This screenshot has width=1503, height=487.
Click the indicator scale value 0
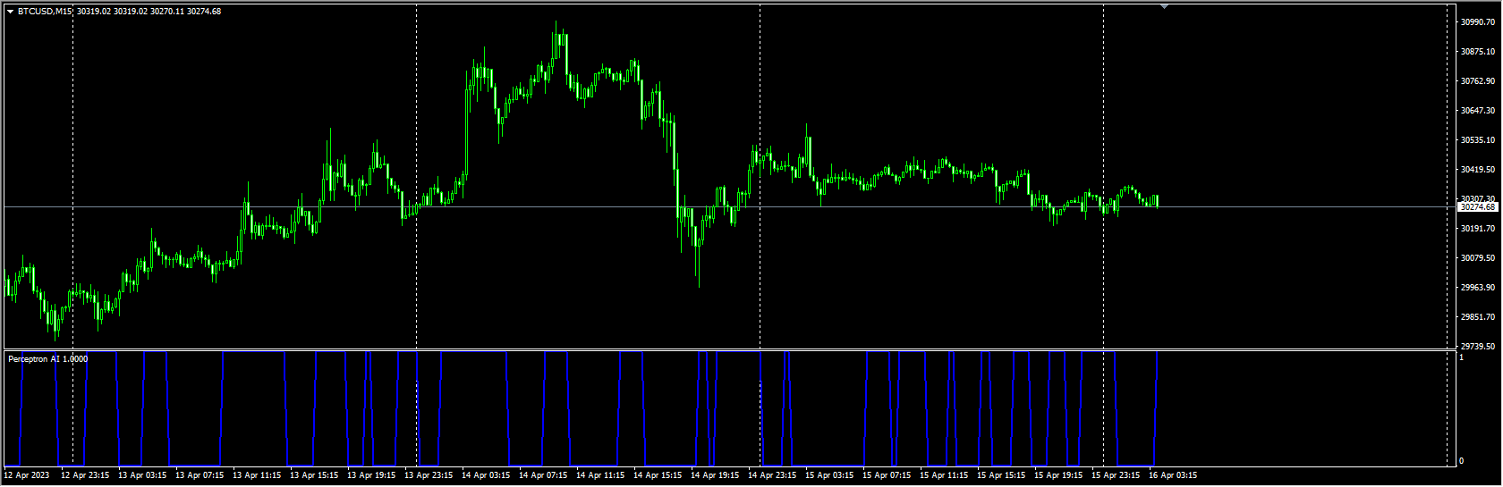click(1462, 461)
